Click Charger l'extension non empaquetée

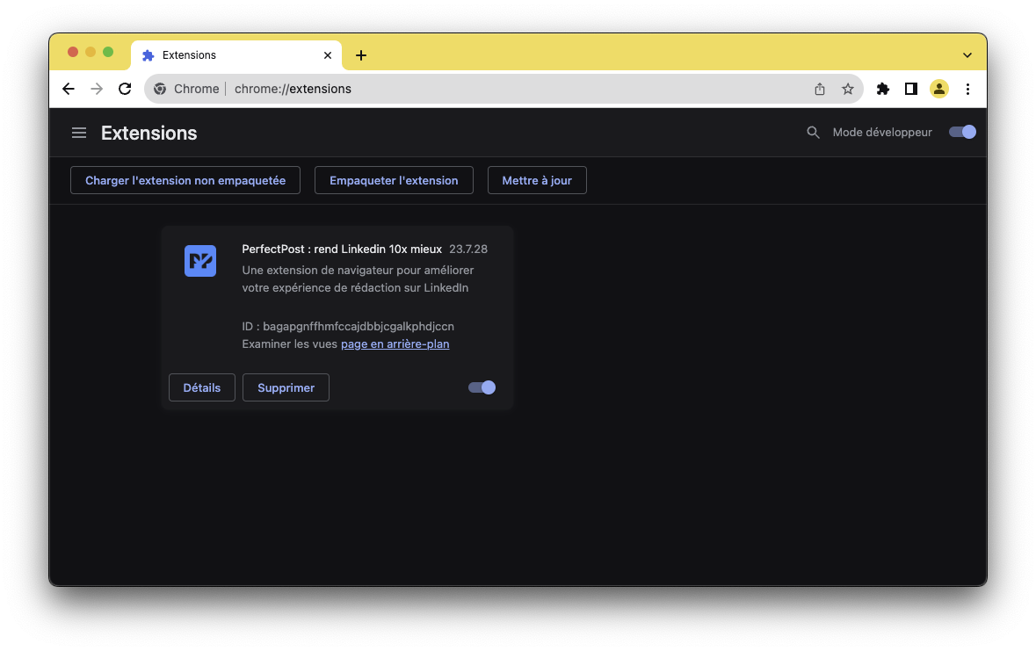[x=185, y=180]
